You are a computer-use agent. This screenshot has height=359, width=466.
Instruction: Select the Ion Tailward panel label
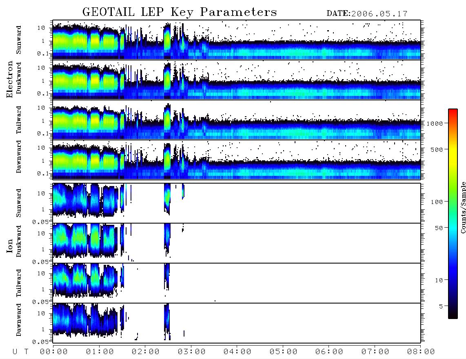point(19,283)
